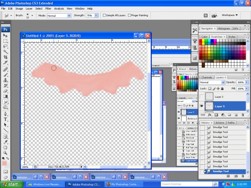Enable Finger Painting checkbox
This screenshot has height=188, width=251.
click(x=129, y=15)
